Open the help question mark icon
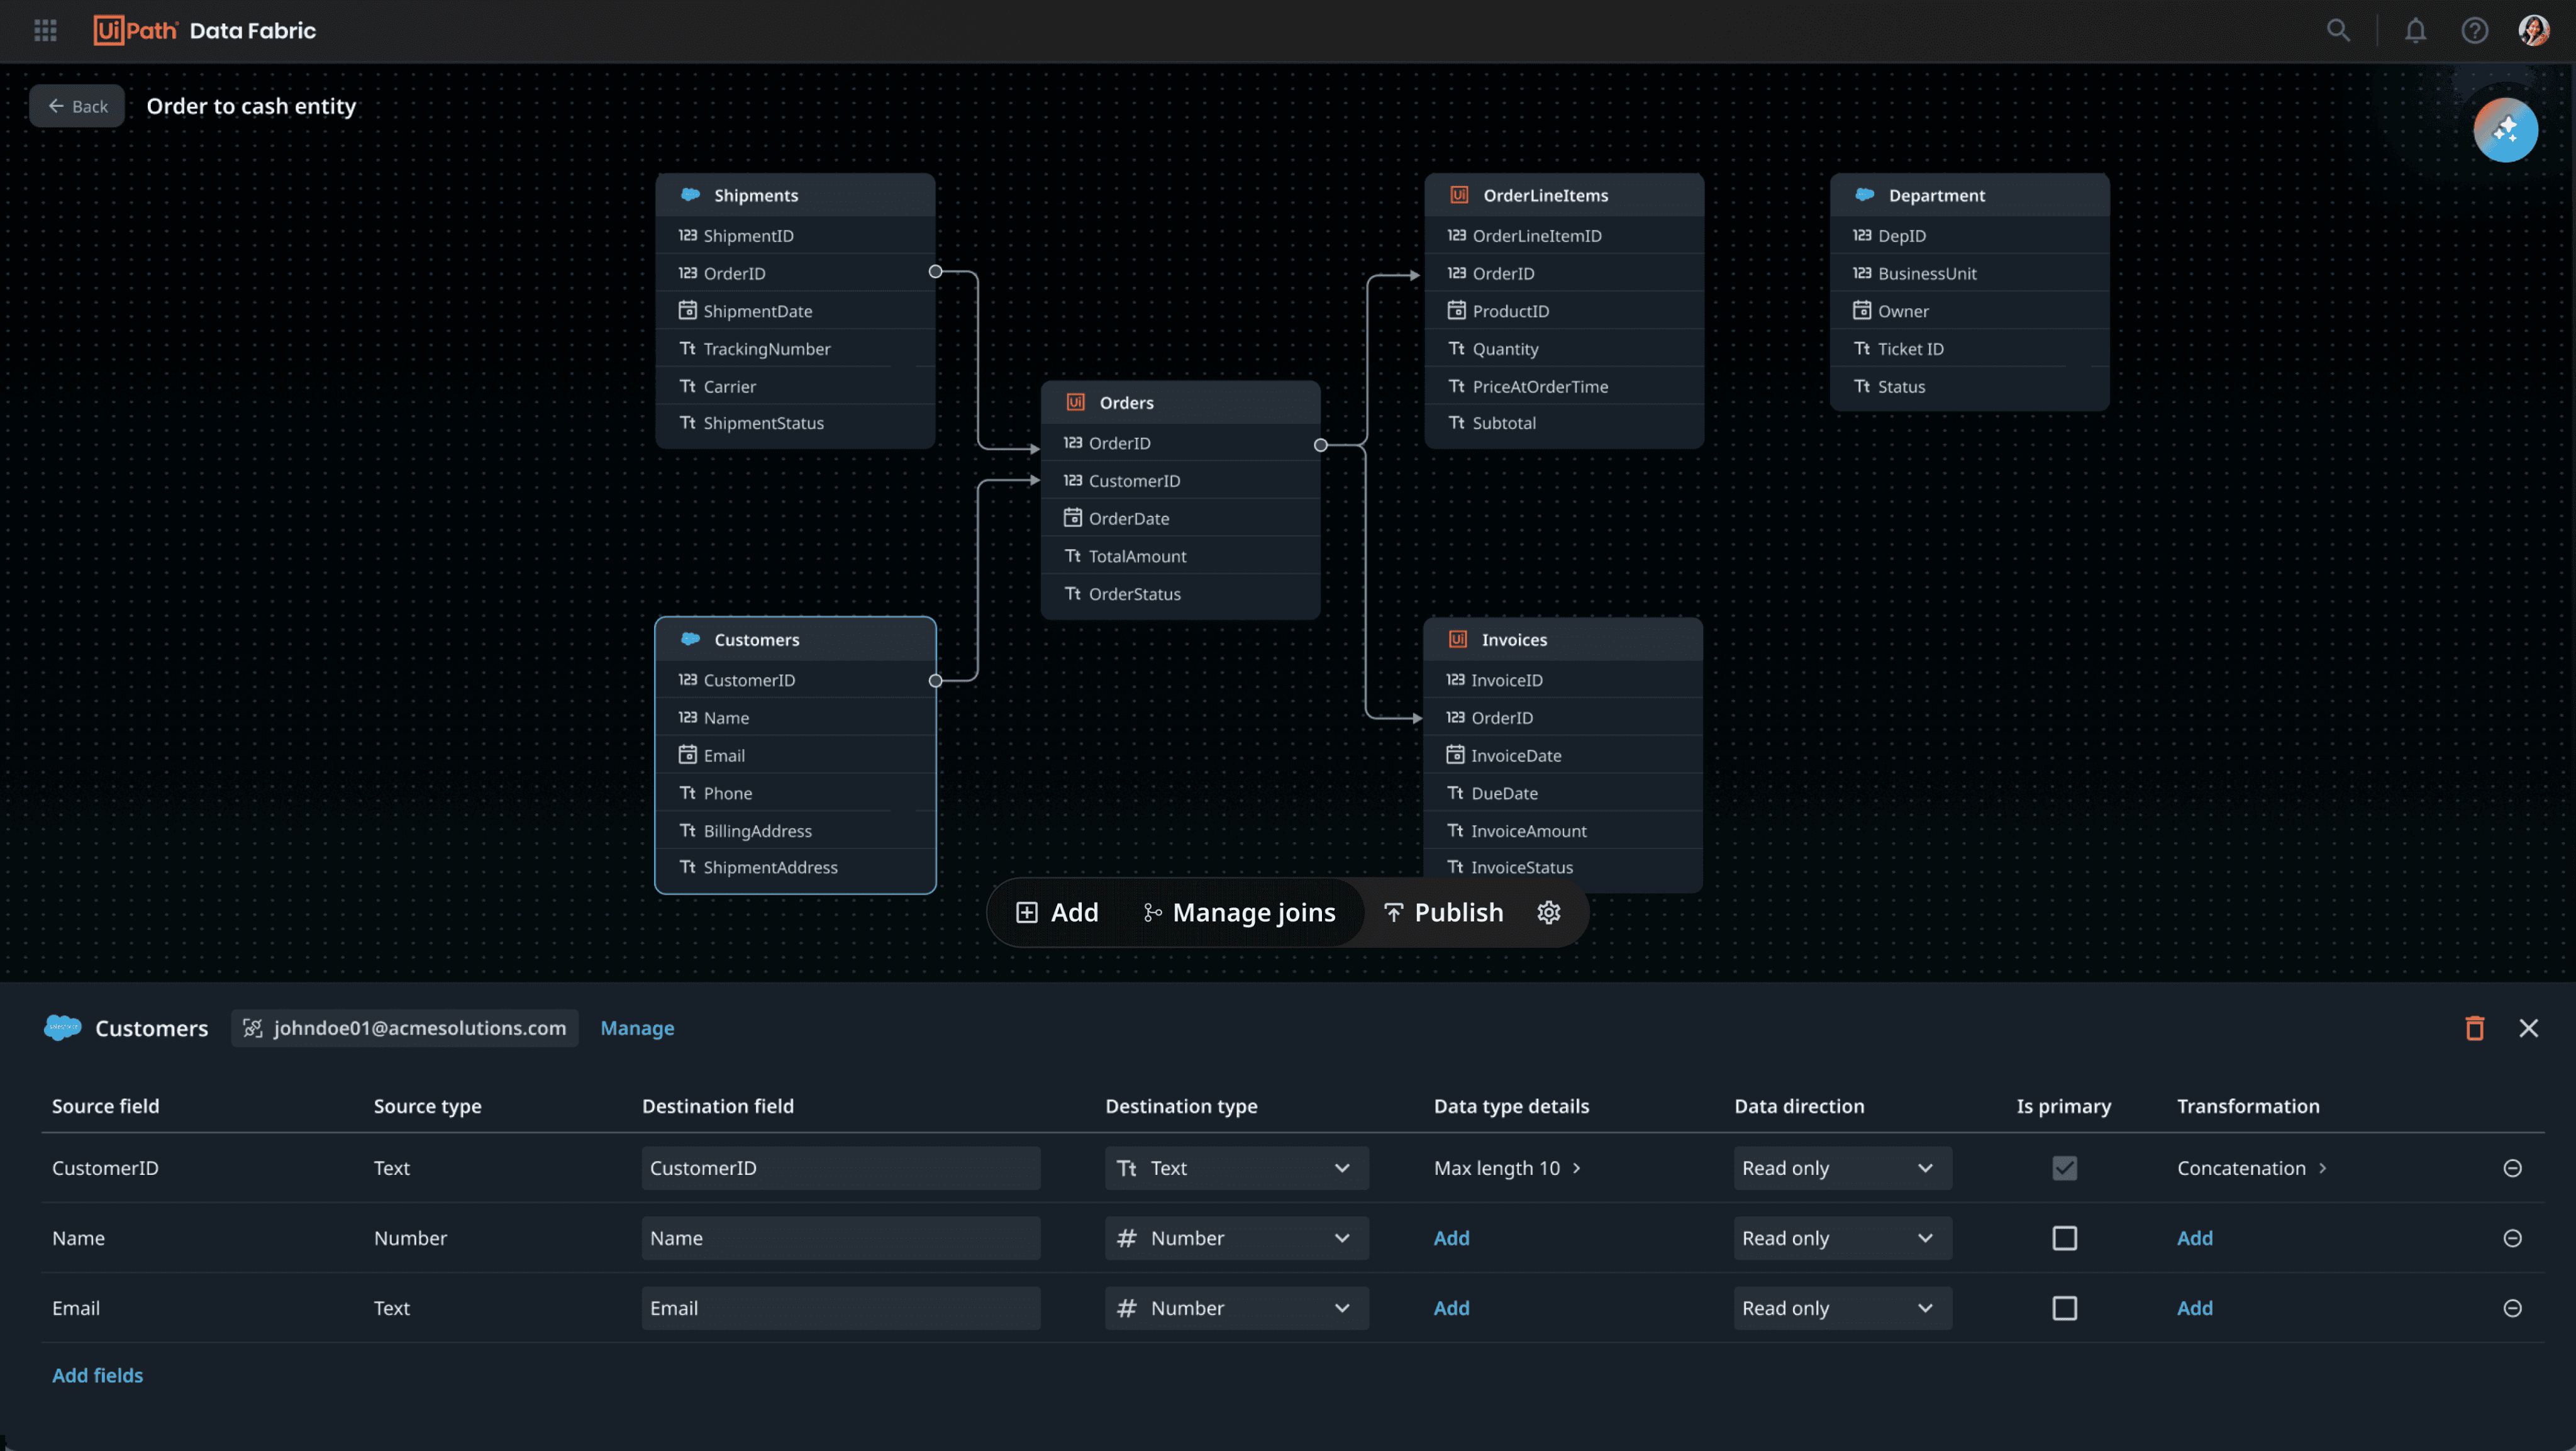The height and width of the screenshot is (1451, 2576). [x=2474, y=30]
